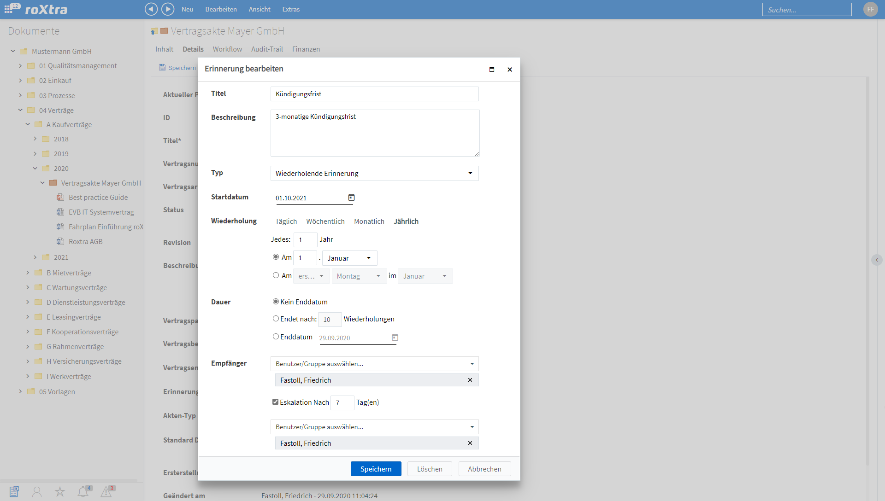Image resolution: width=885 pixels, height=501 pixels.
Task: Switch to the Workflow tab
Action: coord(227,49)
